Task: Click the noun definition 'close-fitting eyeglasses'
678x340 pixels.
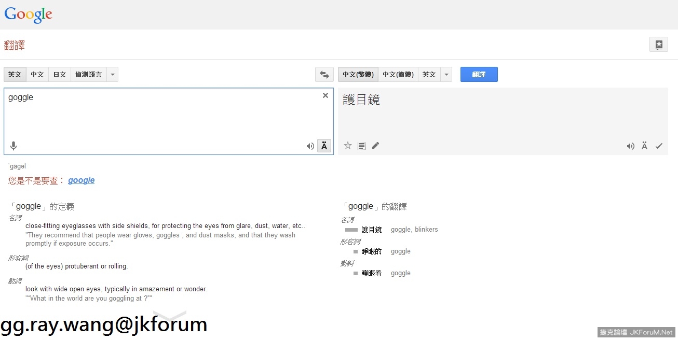Action: pyautogui.click(x=166, y=226)
